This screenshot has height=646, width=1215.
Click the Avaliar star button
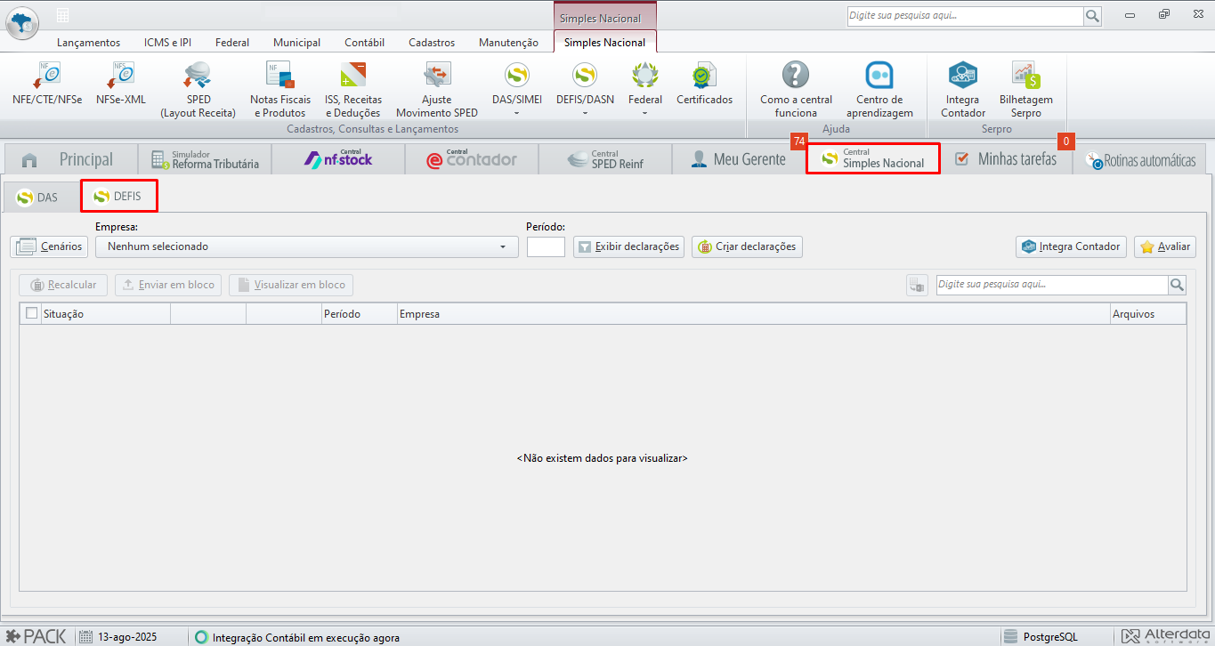[x=1165, y=246]
